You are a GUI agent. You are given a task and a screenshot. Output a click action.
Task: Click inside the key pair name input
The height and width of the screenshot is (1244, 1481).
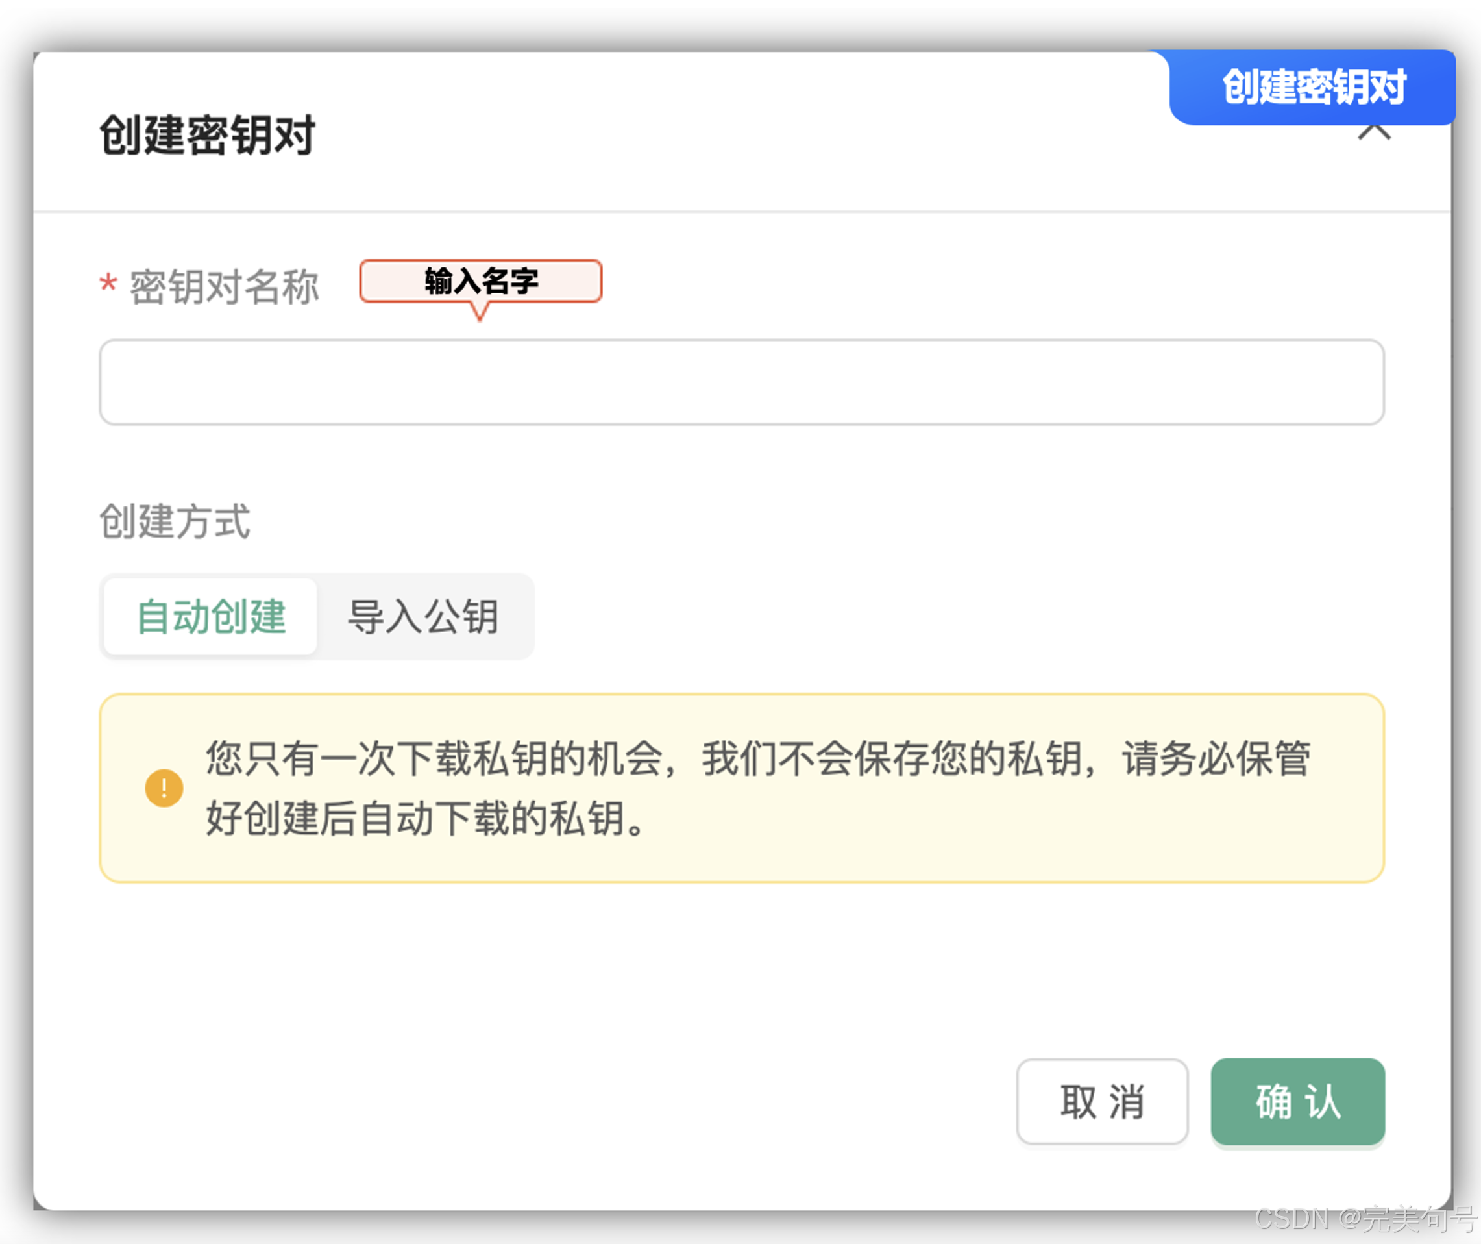coord(740,382)
